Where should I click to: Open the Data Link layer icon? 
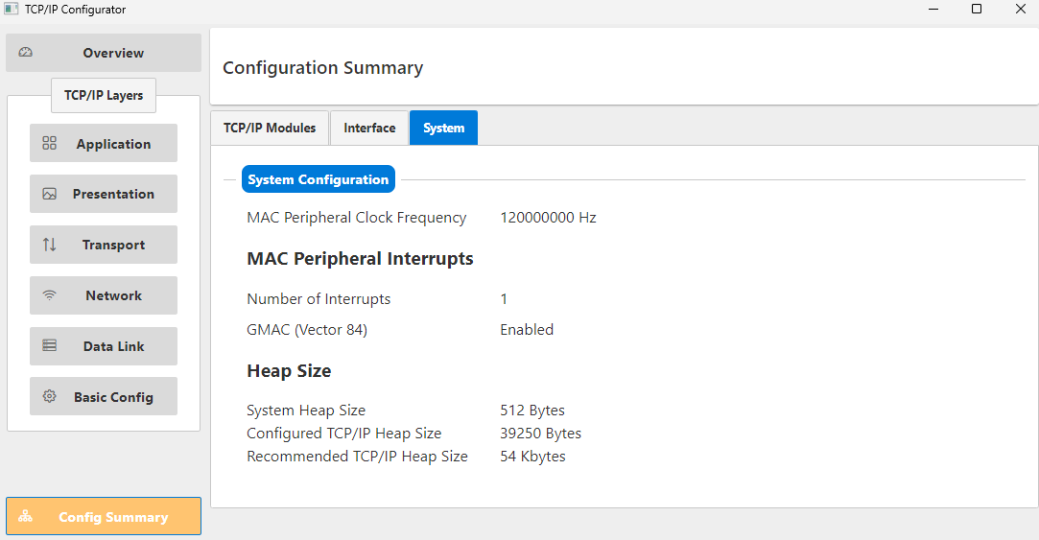coord(50,346)
